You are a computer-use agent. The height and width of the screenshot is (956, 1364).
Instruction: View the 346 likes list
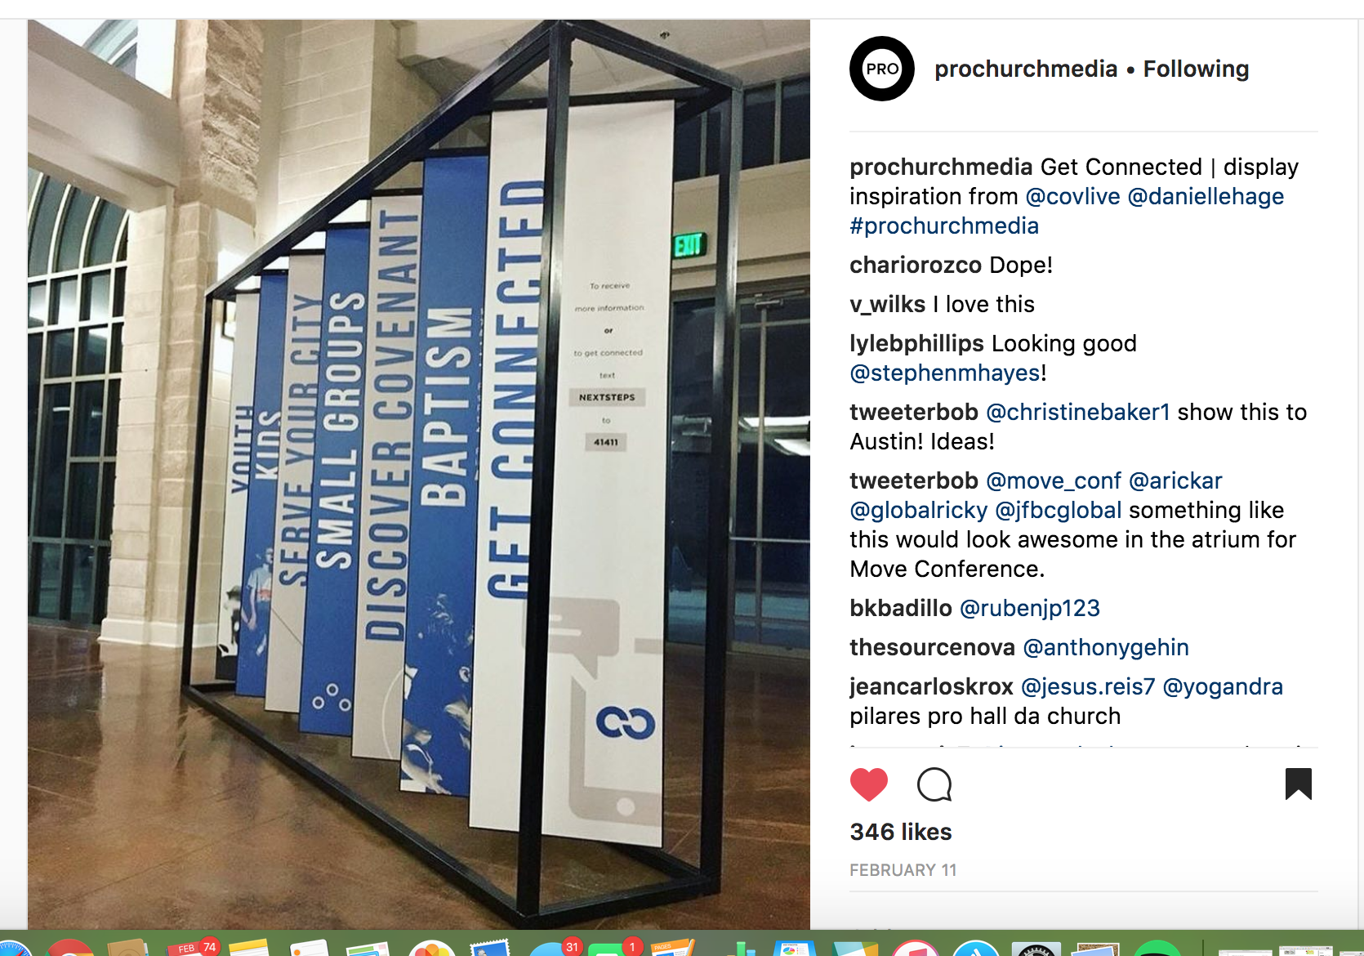pyautogui.click(x=901, y=832)
